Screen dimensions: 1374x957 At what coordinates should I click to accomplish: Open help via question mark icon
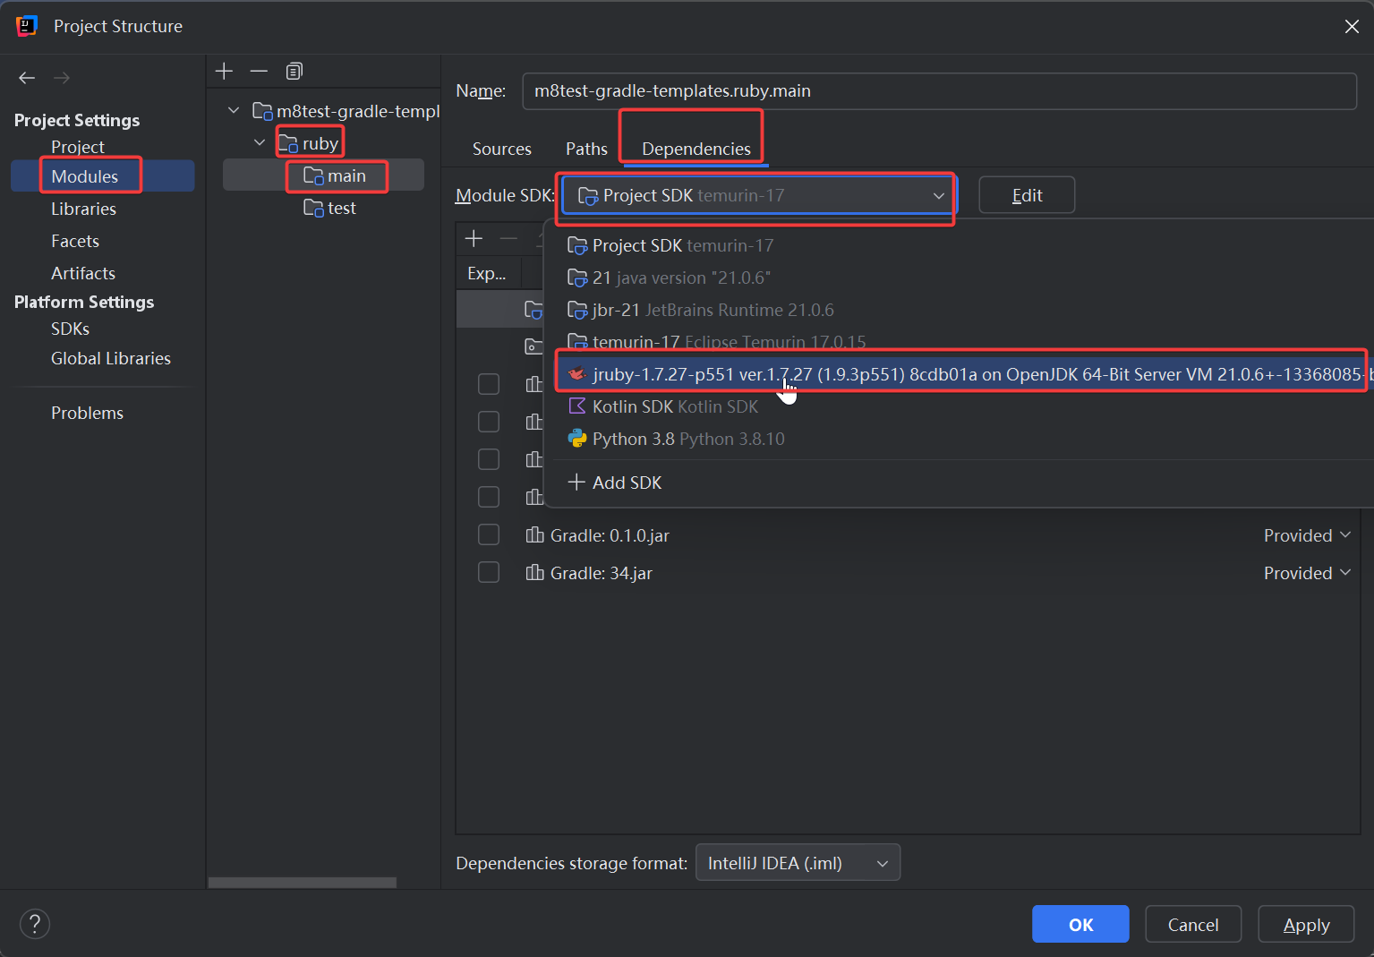[x=35, y=924]
